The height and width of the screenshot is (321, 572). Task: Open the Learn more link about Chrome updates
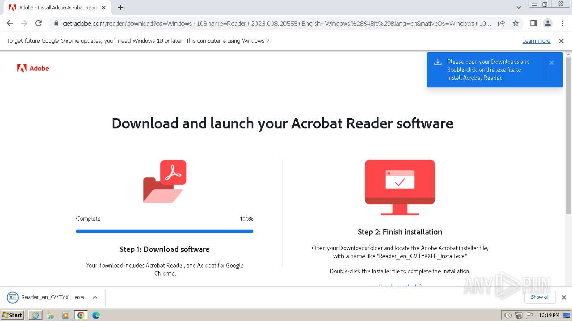(x=536, y=41)
